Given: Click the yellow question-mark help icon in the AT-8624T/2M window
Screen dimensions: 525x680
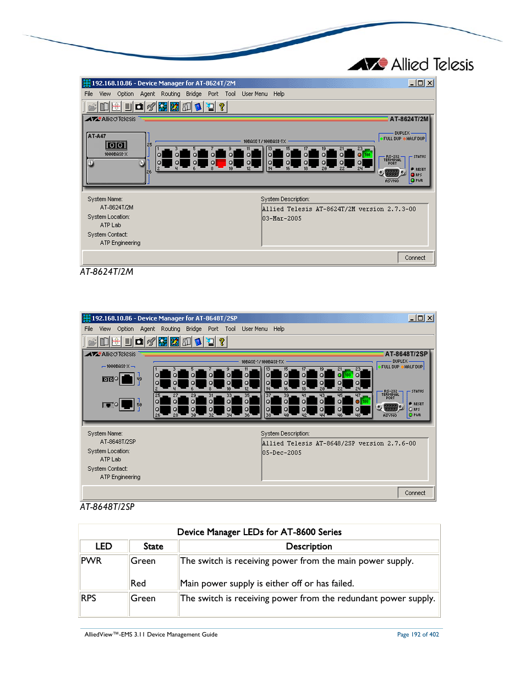Looking at the screenshot, I should pyautogui.click(x=222, y=107).
